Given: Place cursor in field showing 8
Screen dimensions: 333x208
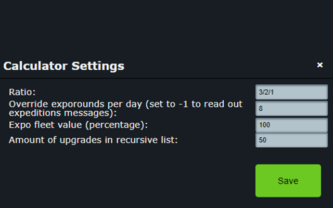Looking at the screenshot, I should click(x=291, y=109).
